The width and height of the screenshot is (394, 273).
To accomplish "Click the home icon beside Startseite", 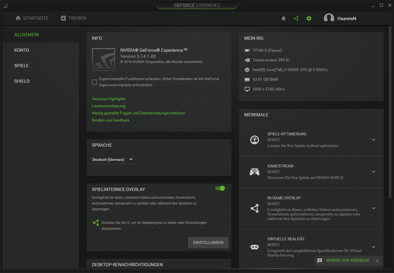I will pyautogui.click(x=18, y=18).
